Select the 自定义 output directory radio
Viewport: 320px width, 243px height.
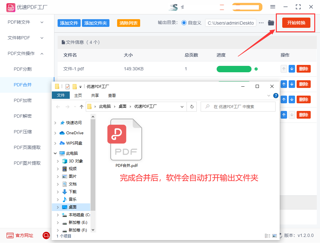click(x=184, y=23)
